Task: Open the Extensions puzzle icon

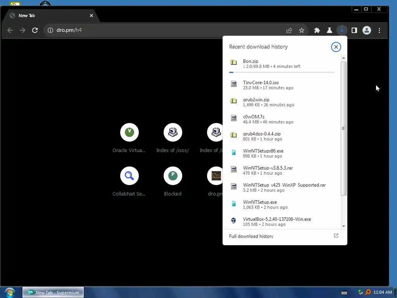Action: 317,30
